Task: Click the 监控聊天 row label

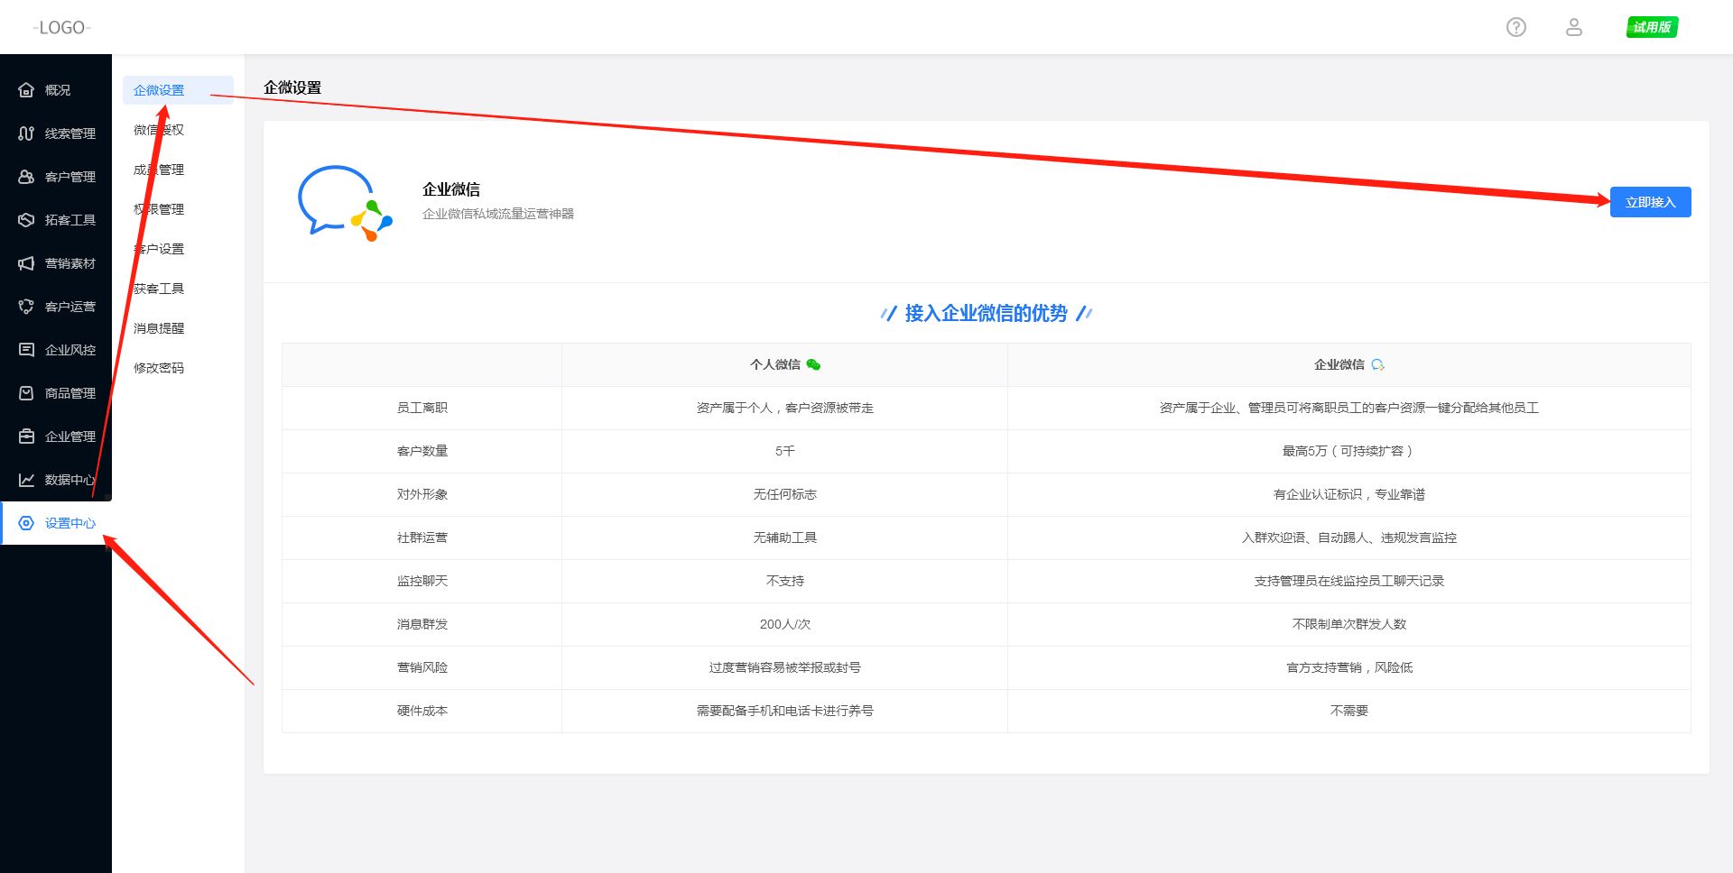Action: coord(422,581)
